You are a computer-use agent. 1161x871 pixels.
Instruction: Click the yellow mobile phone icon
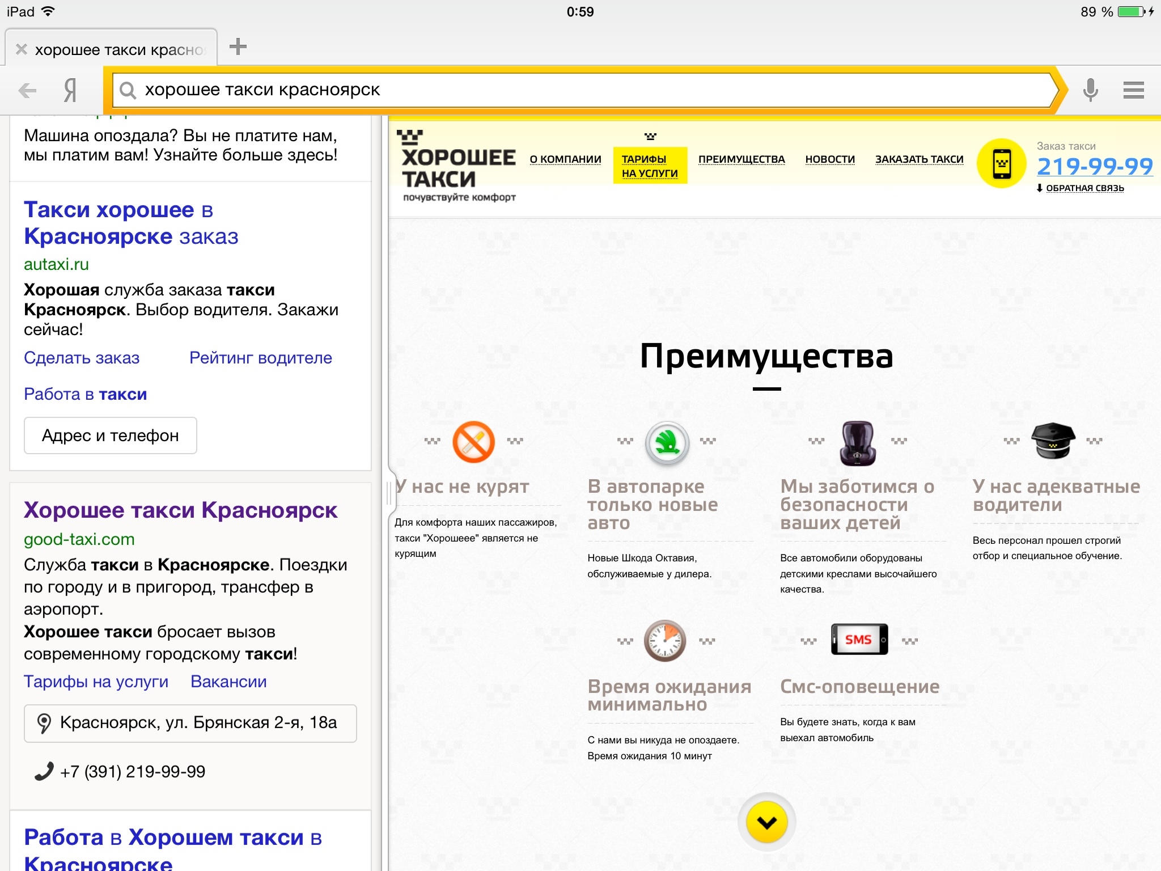point(1002,163)
